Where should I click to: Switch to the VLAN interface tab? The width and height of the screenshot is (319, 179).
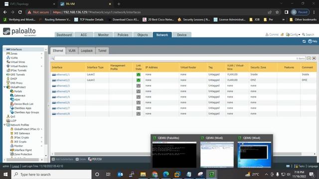tap(72, 51)
